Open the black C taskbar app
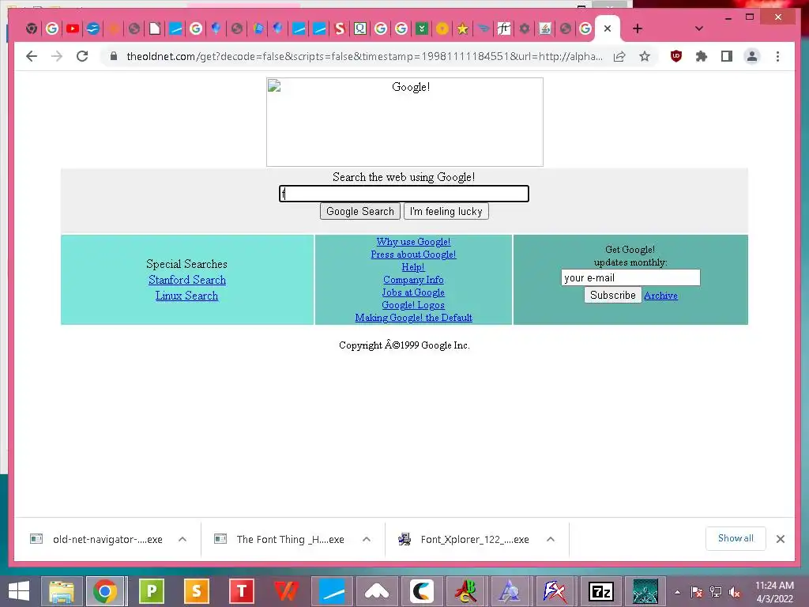Screen dimensions: 809x607 click(422, 591)
